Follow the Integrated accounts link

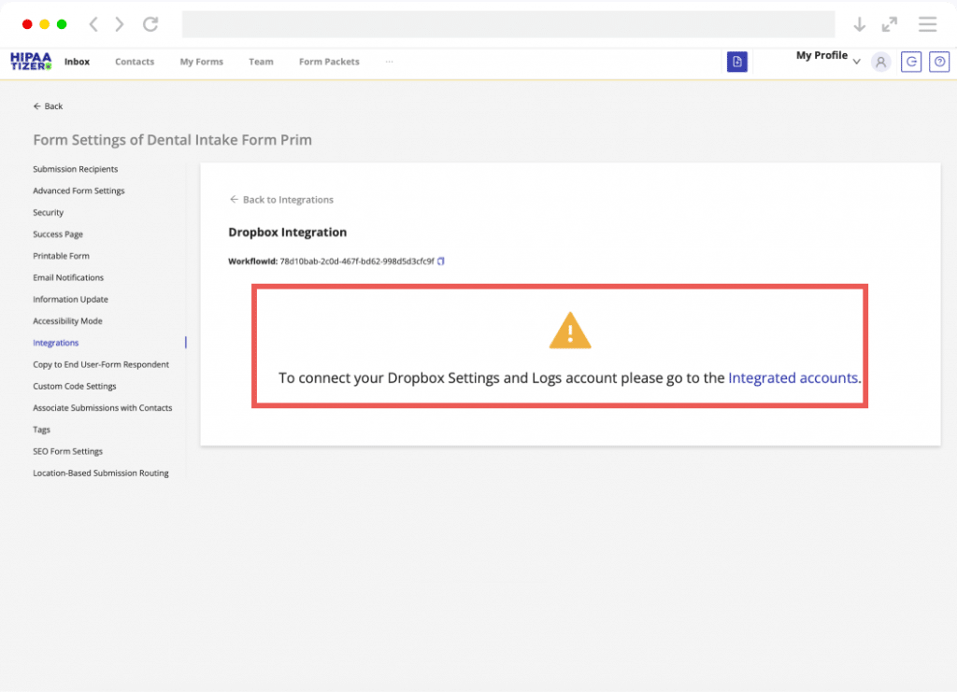(x=792, y=378)
